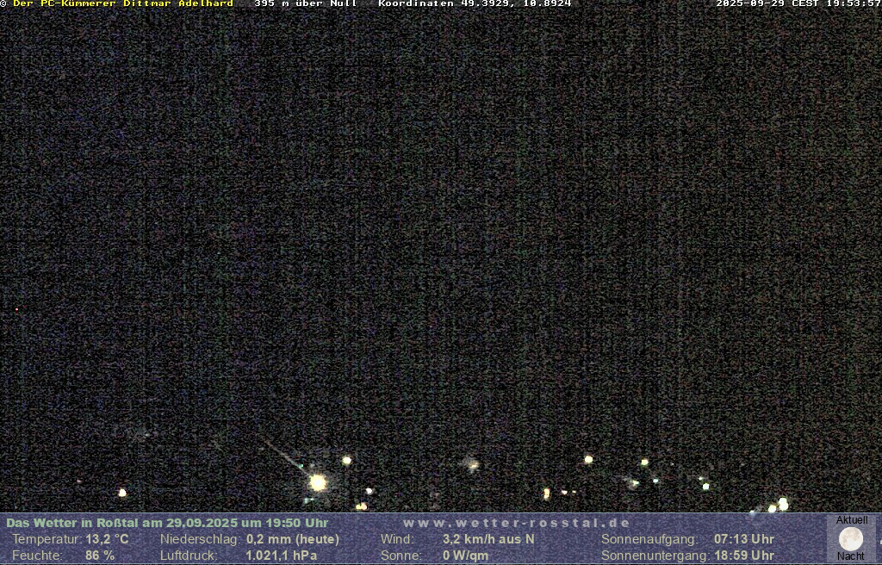The width and height of the screenshot is (882, 565).
Task: Click the timestamp 2025-09-29 CEST 19:53:57
Action: pyautogui.click(x=798, y=4)
